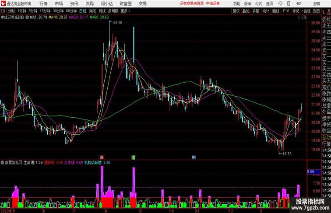Open the 选项 menu
The height and width of the screenshot is (213, 331).
(269, 3)
